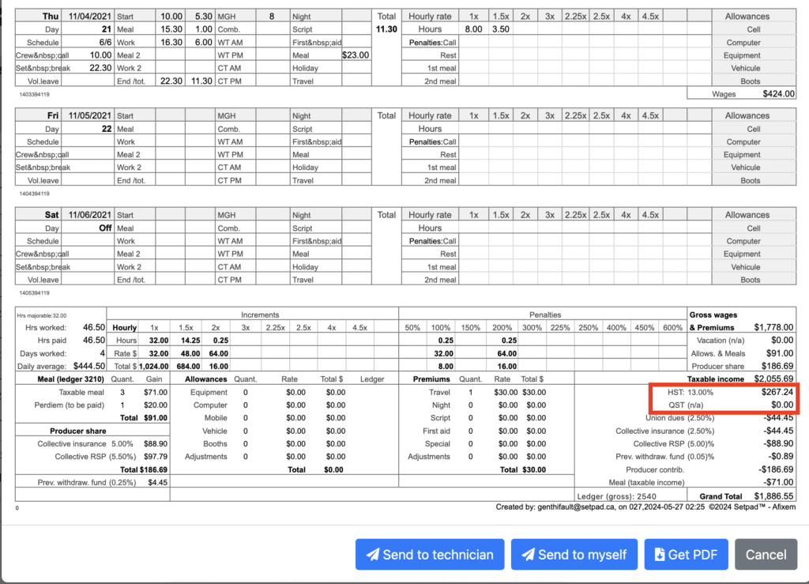Viewport: 809px width, 584px height.
Task: Select the Sat 11/06/2021 date cell
Action: 89,215
